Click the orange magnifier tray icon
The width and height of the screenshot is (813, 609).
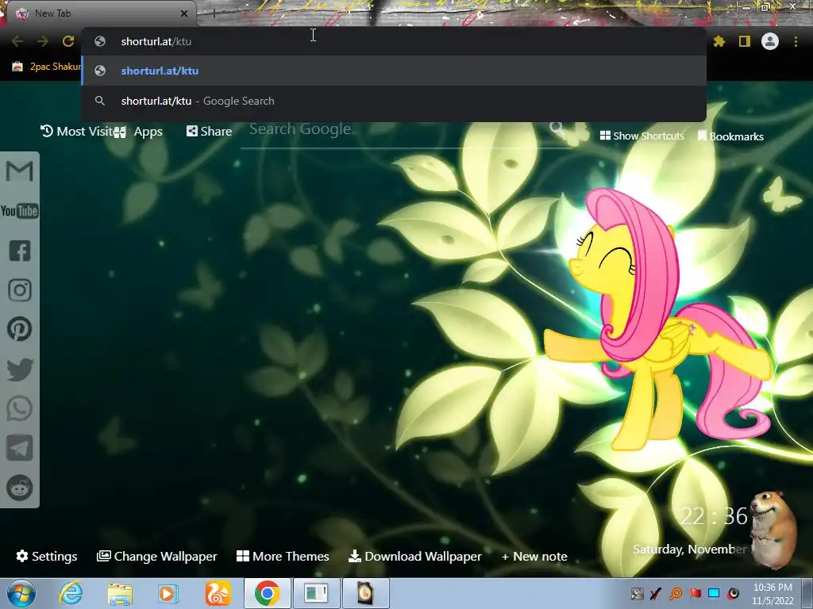[676, 593]
